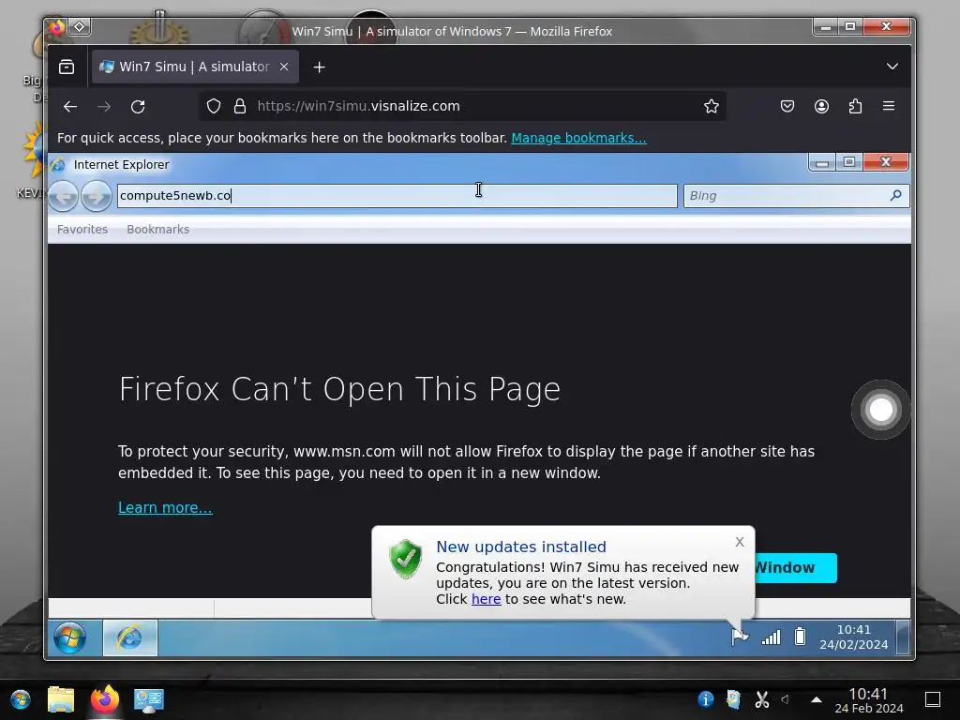
Task: Open 'here' link in update notification
Action: tap(487, 599)
